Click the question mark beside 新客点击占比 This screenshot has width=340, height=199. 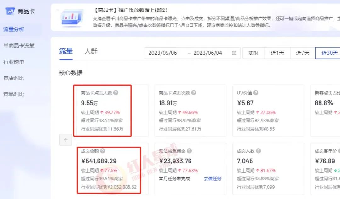339,93
